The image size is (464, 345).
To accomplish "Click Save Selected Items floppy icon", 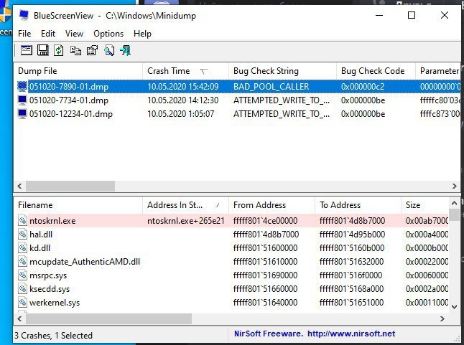I will 43,50.
